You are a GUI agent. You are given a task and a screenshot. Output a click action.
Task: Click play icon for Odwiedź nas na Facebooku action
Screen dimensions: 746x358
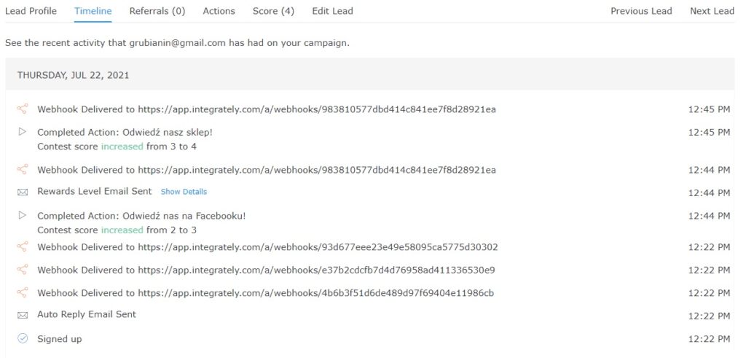pos(23,216)
